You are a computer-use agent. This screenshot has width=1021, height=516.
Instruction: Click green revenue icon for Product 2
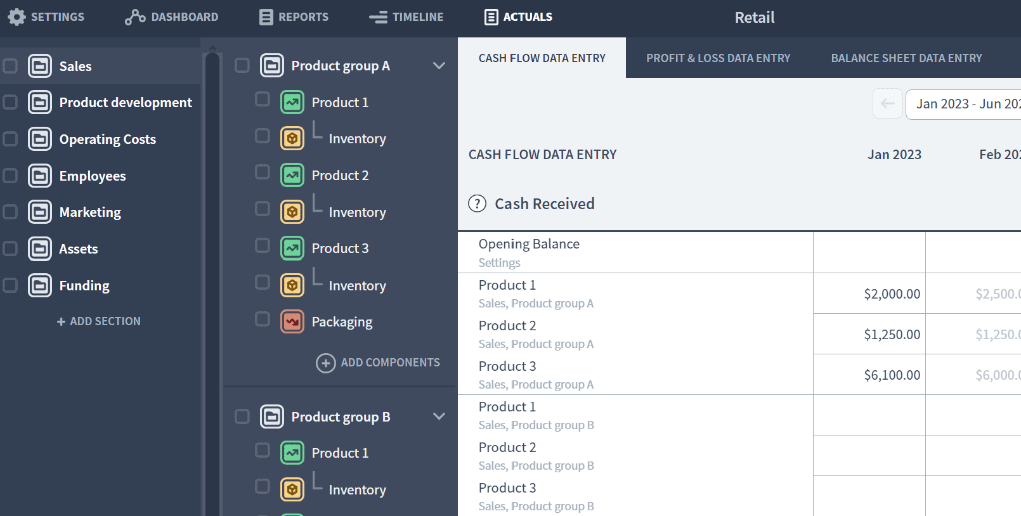click(x=292, y=175)
